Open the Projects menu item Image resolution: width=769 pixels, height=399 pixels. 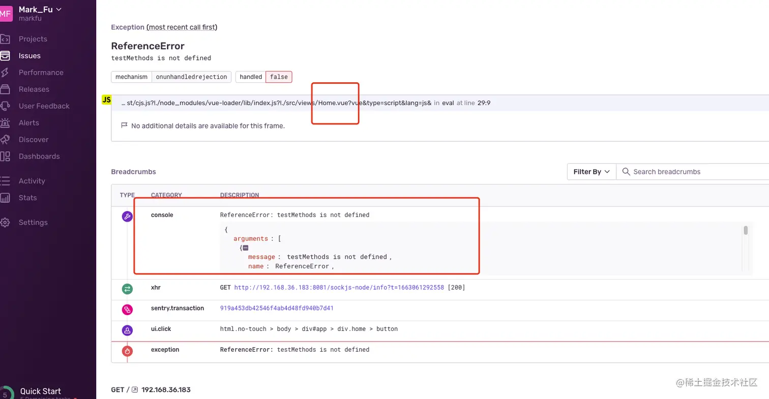coord(33,39)
